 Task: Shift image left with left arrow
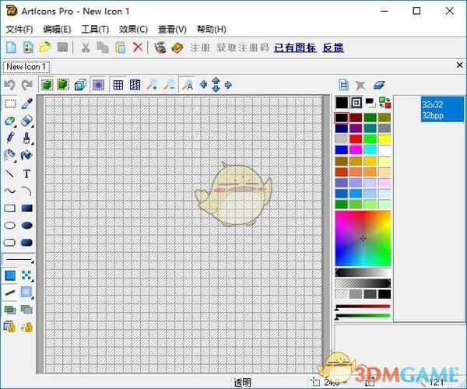pyautogui.click(x=203, y=85)
